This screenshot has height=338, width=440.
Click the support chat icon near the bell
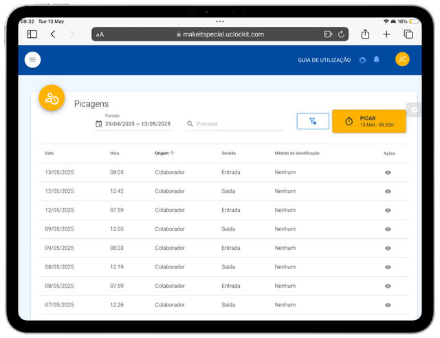point(362,60)
